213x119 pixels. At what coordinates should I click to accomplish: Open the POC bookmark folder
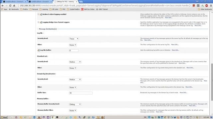63,9
